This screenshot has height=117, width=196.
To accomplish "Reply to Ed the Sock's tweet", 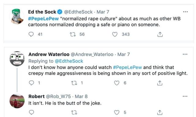I will pyautogui.click(x=31, y=34).
